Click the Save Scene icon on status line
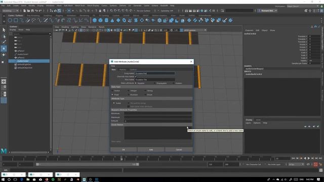Viewport: 324px width, 182px height. coord(32,11)
